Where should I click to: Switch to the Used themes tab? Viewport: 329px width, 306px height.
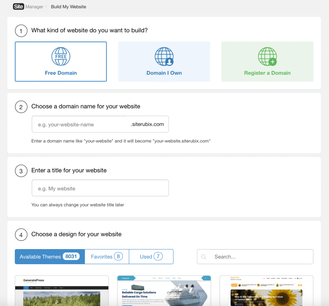pyautogui.click(x=151, y=257)
